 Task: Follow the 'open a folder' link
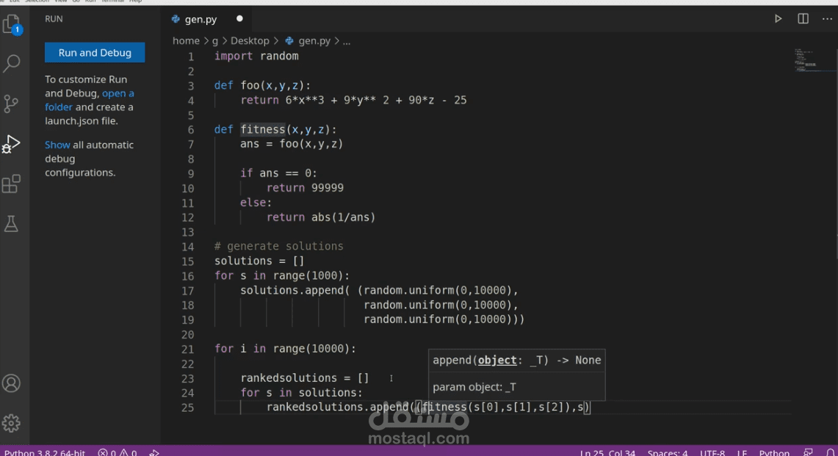pos(90,100)
